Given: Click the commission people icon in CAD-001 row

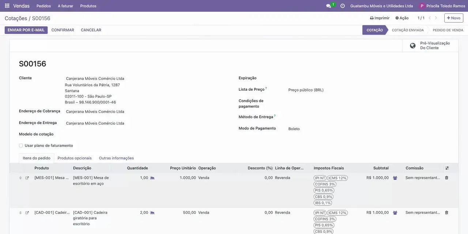Looking at the screenshot, I should (x=395, y=212).
